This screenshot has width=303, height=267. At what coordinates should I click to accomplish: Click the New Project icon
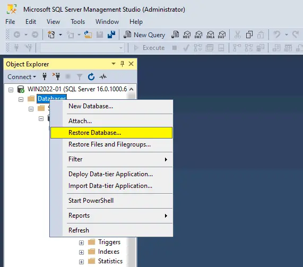point(51,35)
